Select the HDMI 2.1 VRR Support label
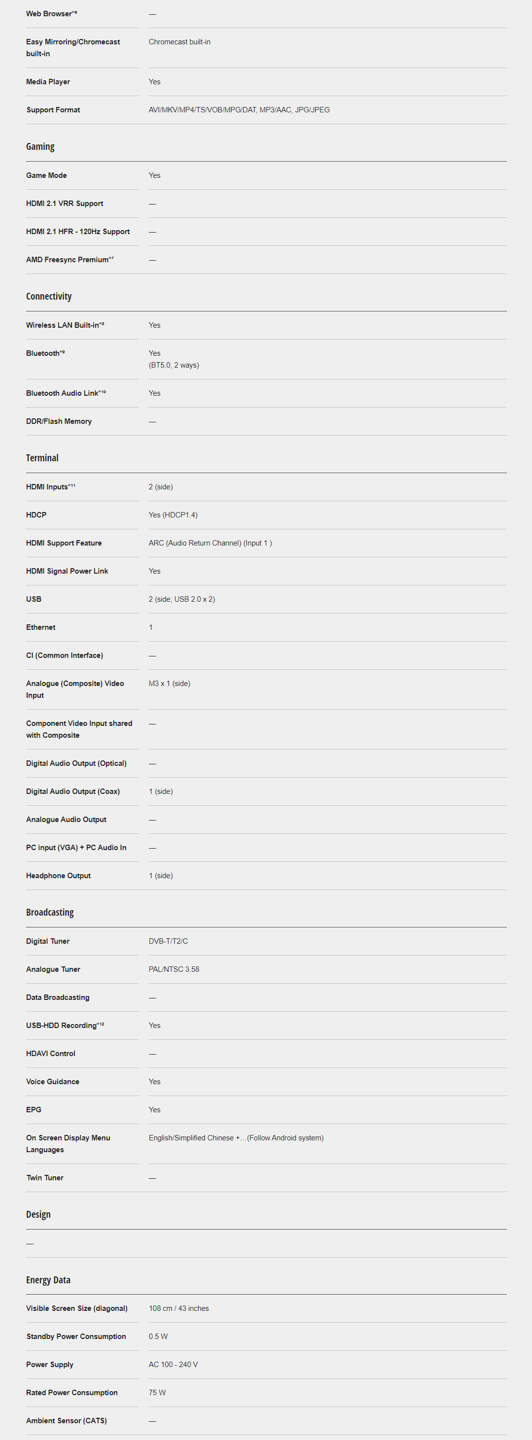532x1440 pixels. tap(64, 204)
